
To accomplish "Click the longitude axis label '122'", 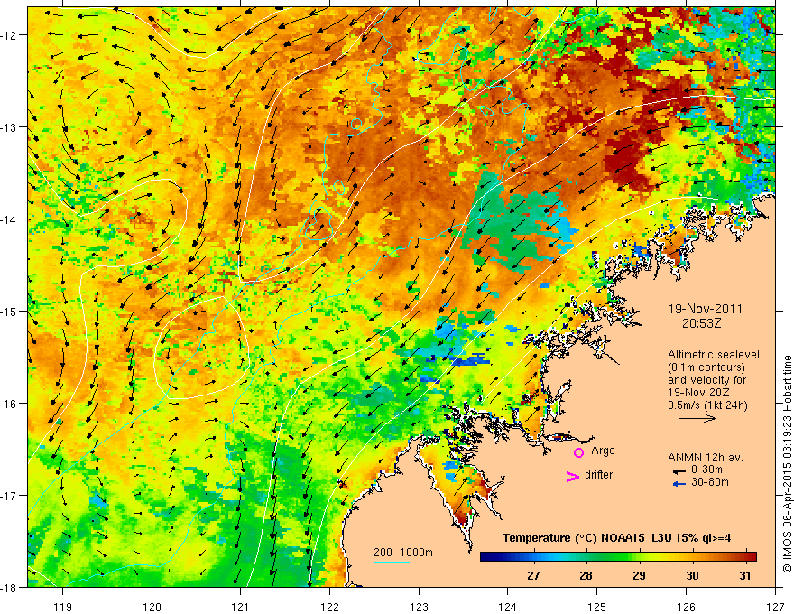I will pyautogui.click(x=329, y=607).
